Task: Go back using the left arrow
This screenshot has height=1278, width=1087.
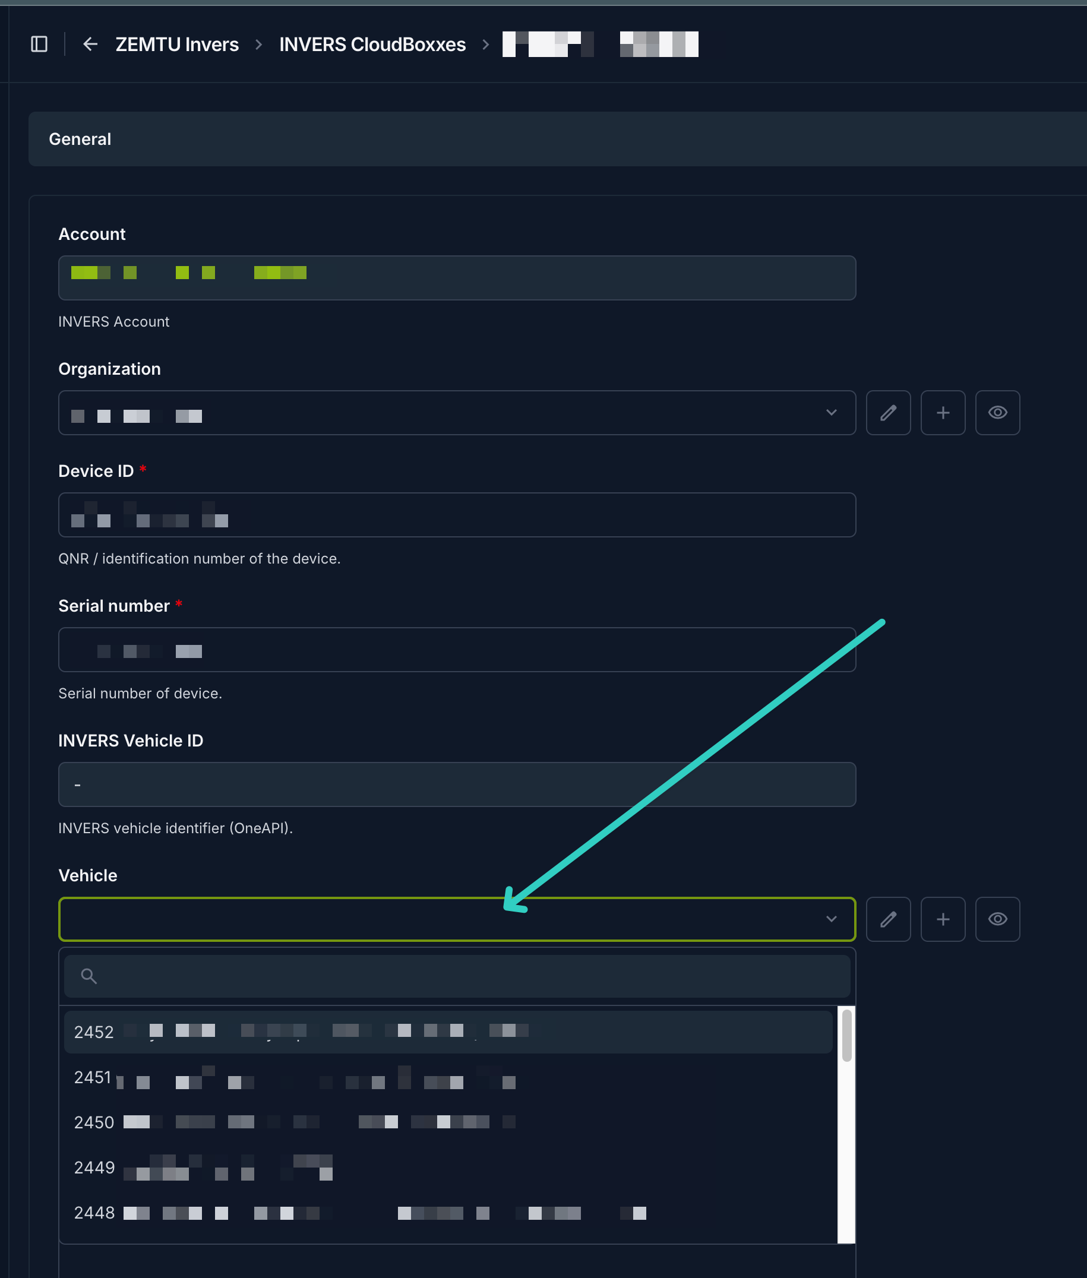Action: pyautogui.click(x=90, y=45)
